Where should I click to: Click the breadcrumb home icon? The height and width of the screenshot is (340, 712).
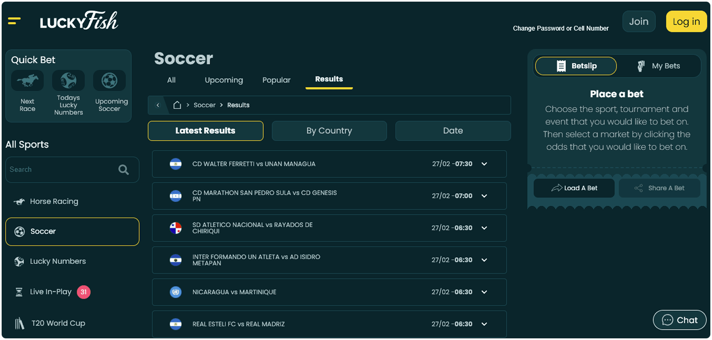[x=177, y=105]
